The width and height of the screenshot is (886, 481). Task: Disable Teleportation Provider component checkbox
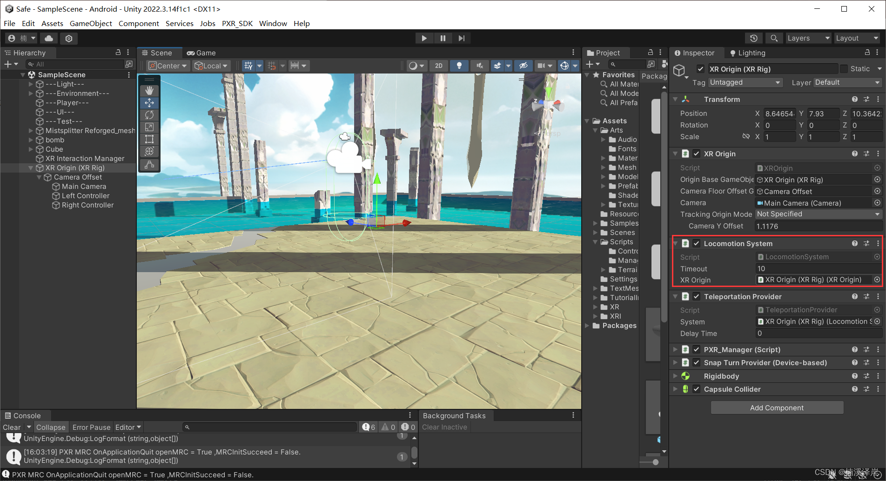pyautogui.click(x=697, y=296)
